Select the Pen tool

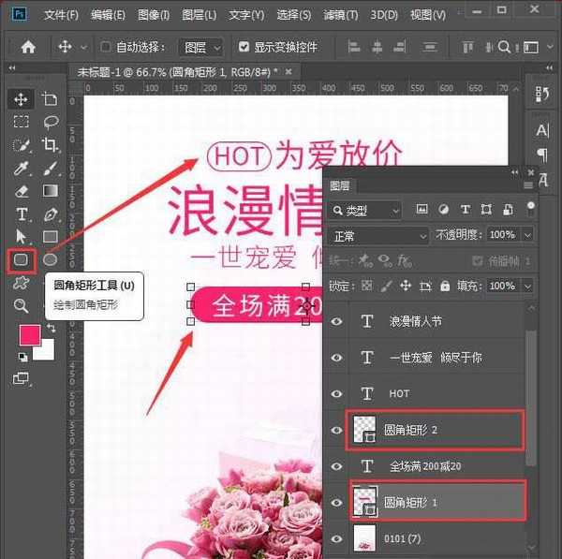pyautogui.click(x=51, y=213)
